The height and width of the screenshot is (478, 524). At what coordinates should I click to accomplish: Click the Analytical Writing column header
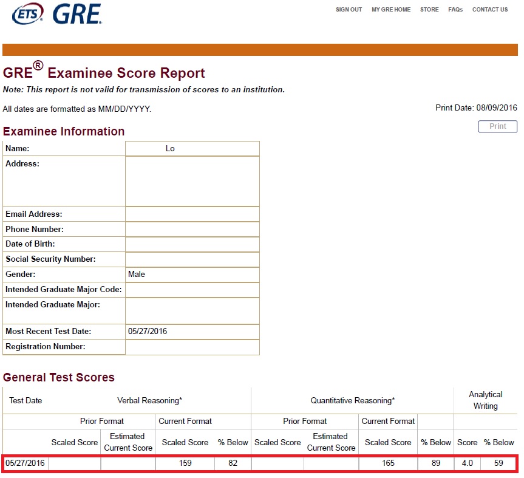[485, 400]
